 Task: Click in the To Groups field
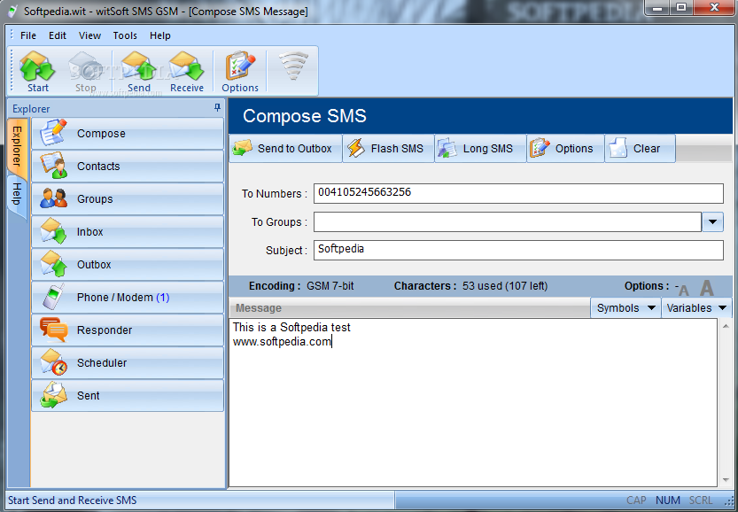click(x=508, y=221)
